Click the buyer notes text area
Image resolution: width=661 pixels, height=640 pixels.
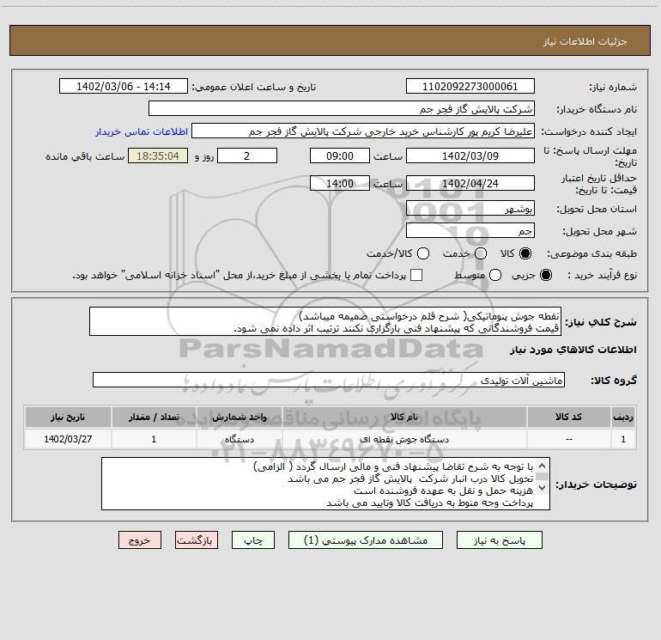(x=326, y=484)
